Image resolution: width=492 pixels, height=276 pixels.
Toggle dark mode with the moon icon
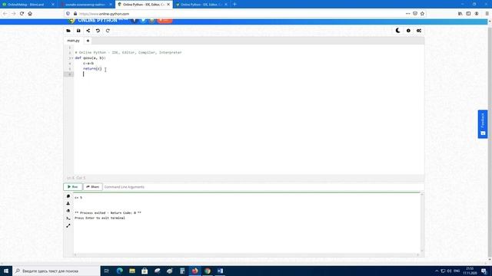click(398, 31)
